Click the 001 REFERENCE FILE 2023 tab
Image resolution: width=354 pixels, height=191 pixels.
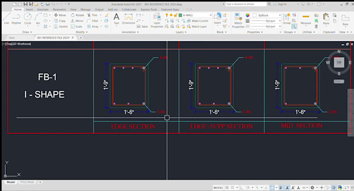(x=53, y=37)
